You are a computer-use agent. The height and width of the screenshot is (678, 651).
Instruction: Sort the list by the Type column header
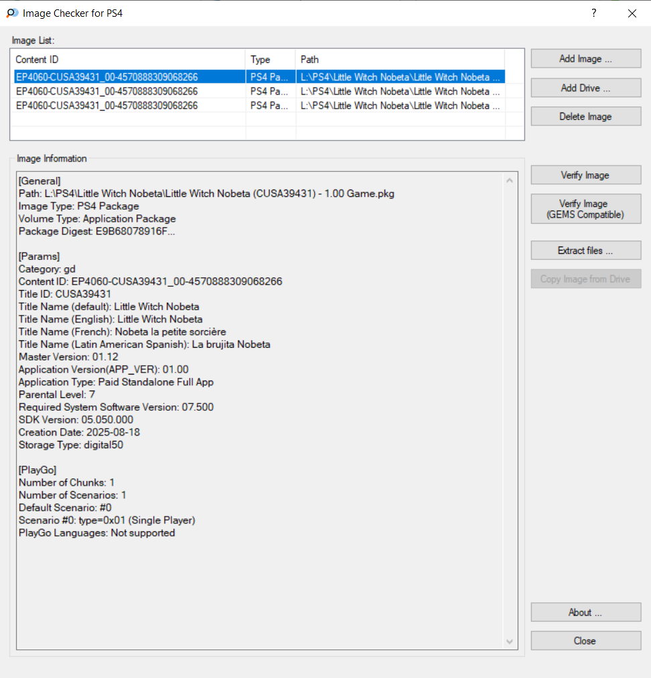tap(271, 59)
